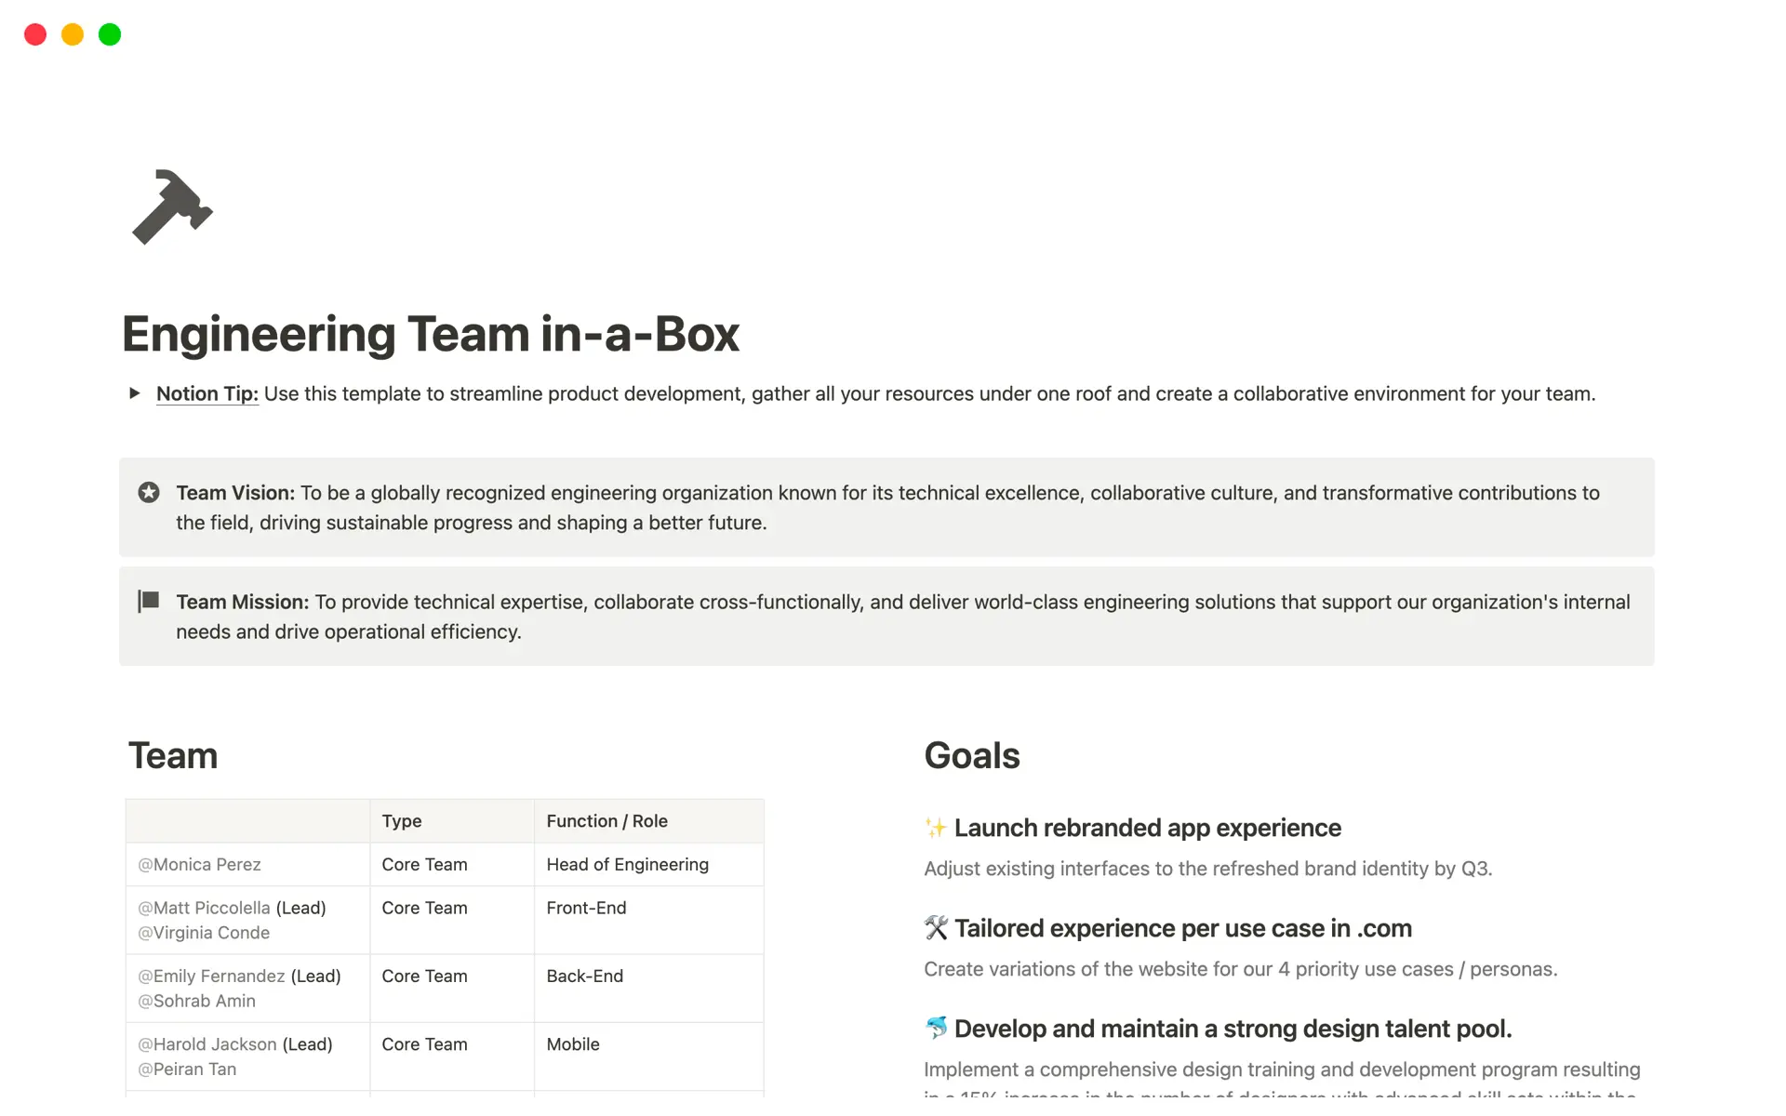Click the Type column header
The height and width of the screenshot is (1116, 1786).
click(402, 821)
